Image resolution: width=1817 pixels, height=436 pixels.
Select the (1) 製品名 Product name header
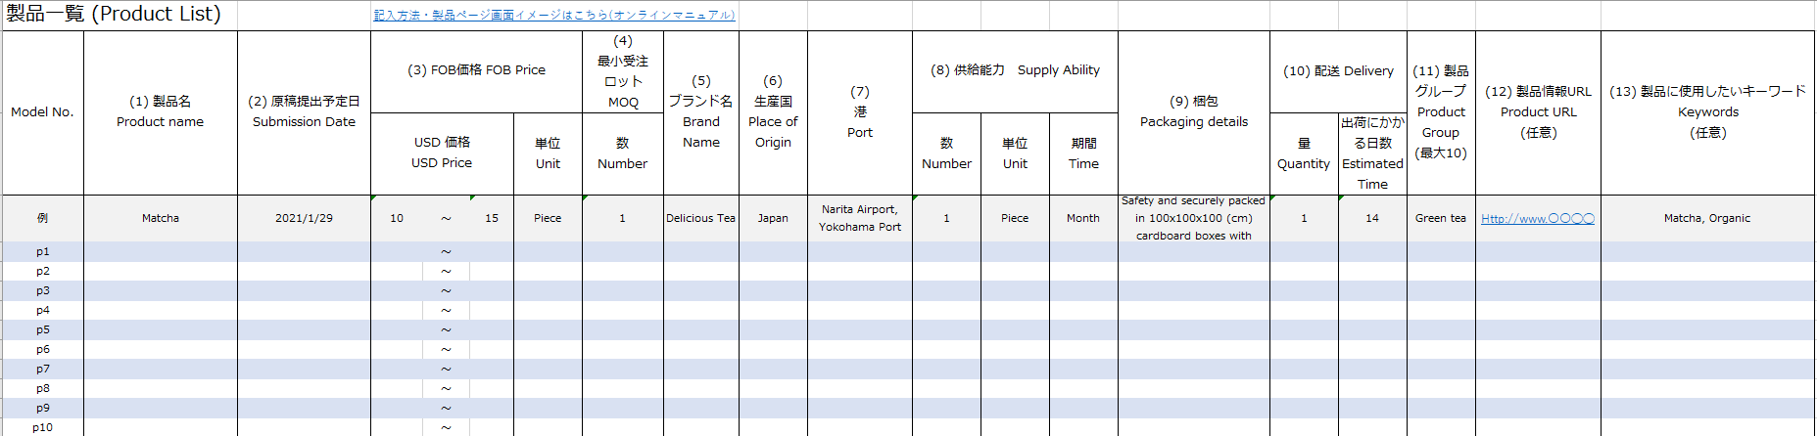pyautogui.click(x=161, y=112)
